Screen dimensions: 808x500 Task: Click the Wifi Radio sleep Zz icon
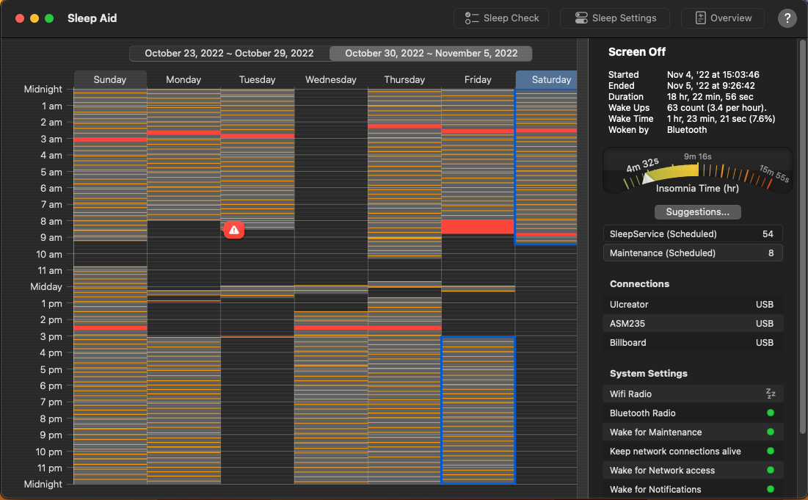point(771,394)
